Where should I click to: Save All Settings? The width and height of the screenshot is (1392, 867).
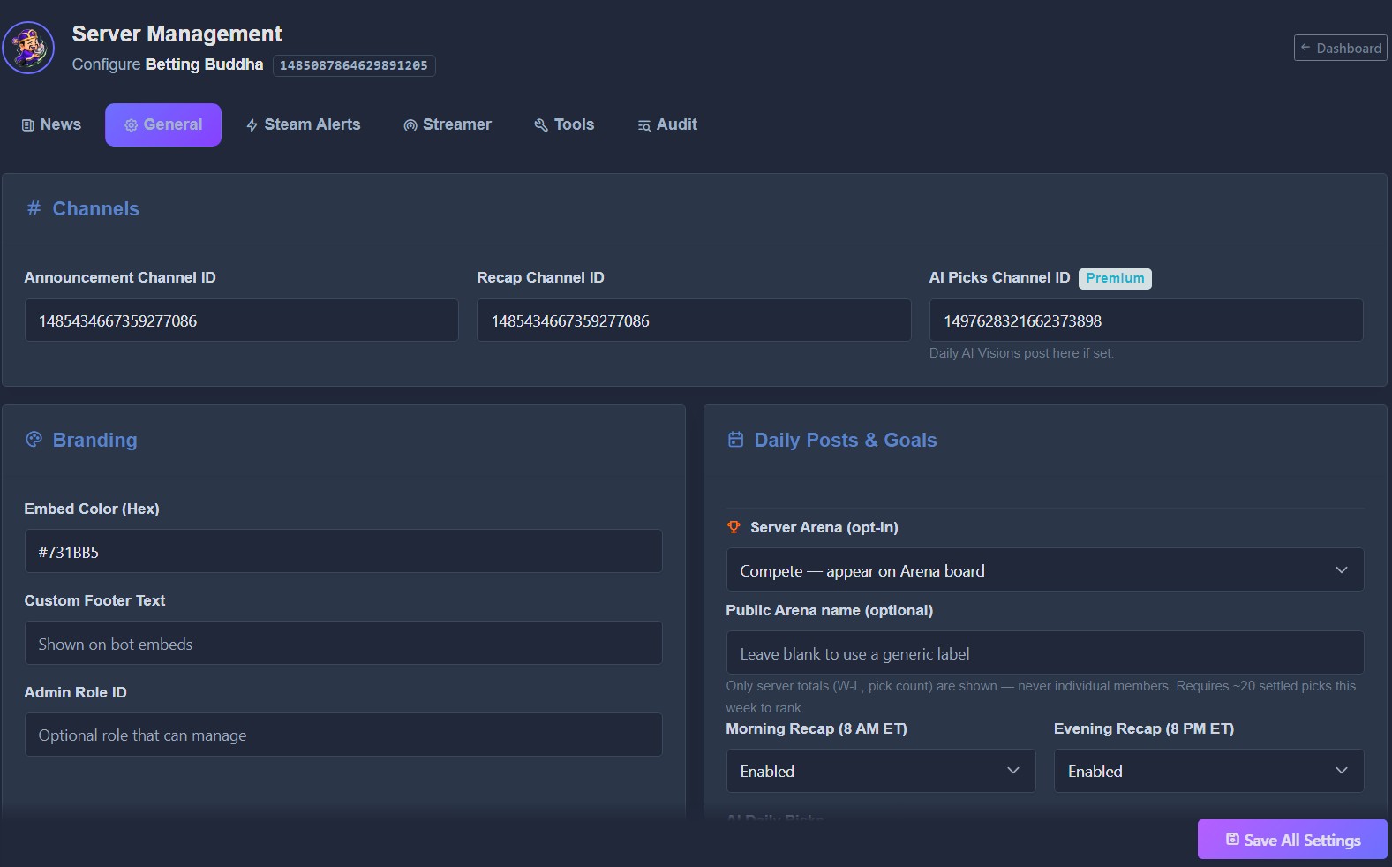tap(1292, 840)
